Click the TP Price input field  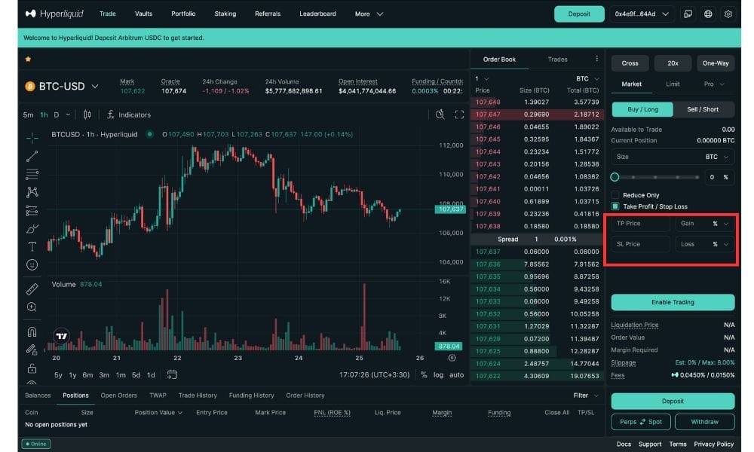(x=640, y=223)
